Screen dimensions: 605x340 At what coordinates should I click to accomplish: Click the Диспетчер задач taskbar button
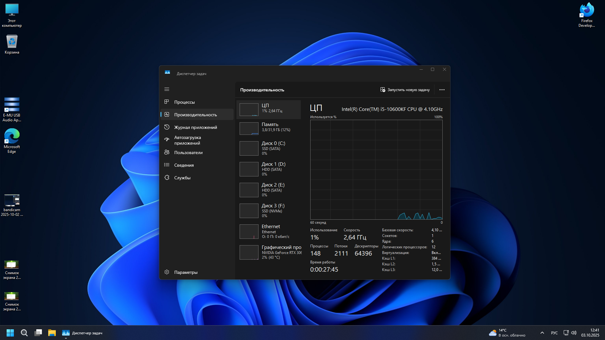point(83,333)
